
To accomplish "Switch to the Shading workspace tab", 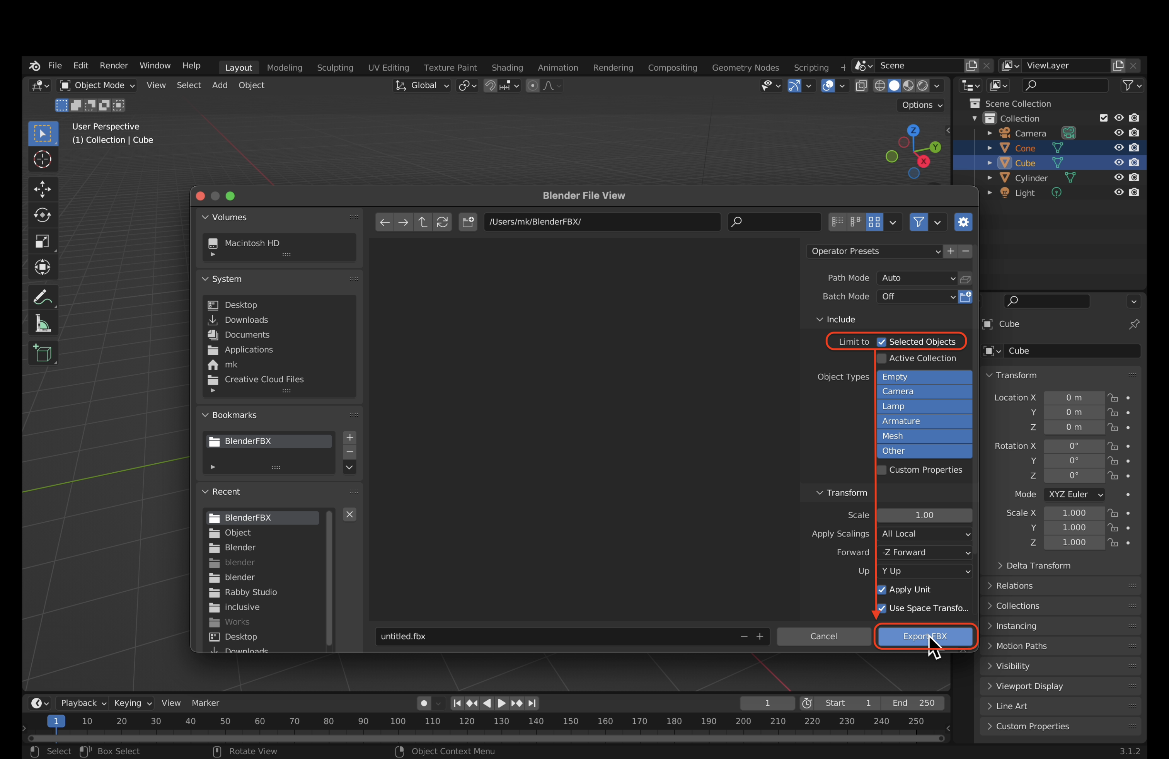I will [507, 68].
